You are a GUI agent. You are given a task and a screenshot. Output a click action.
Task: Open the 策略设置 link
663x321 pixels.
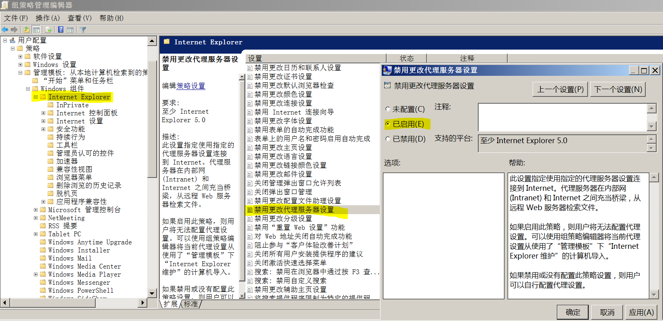point(190,86)
